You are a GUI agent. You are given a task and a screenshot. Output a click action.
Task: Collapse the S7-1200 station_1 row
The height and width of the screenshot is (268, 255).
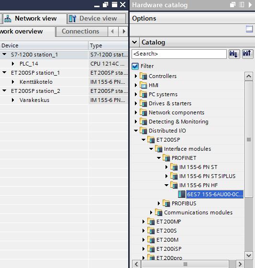pos(4,55)
